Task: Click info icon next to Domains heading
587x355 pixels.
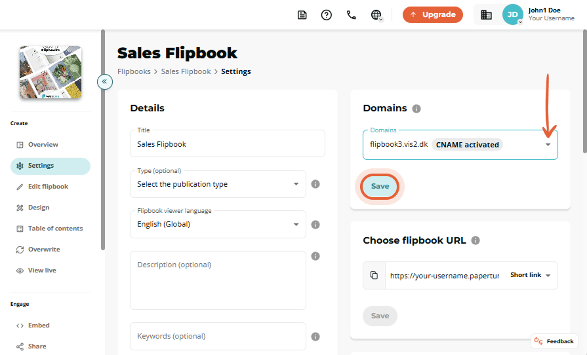Action: 416,109
